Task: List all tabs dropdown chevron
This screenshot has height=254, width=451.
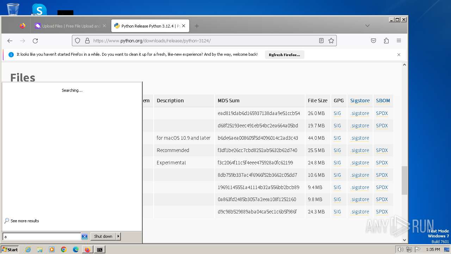Action: [x=367, y=26]
